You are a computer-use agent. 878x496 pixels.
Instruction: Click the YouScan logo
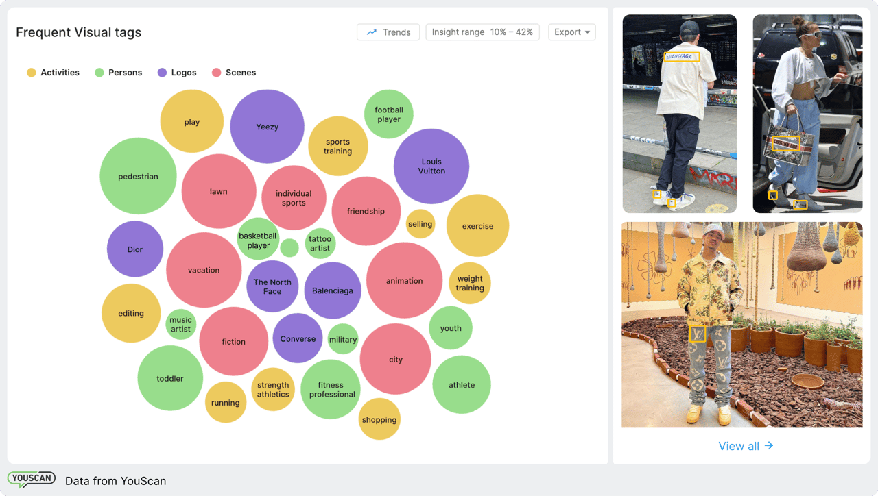(x=32, y=480)
